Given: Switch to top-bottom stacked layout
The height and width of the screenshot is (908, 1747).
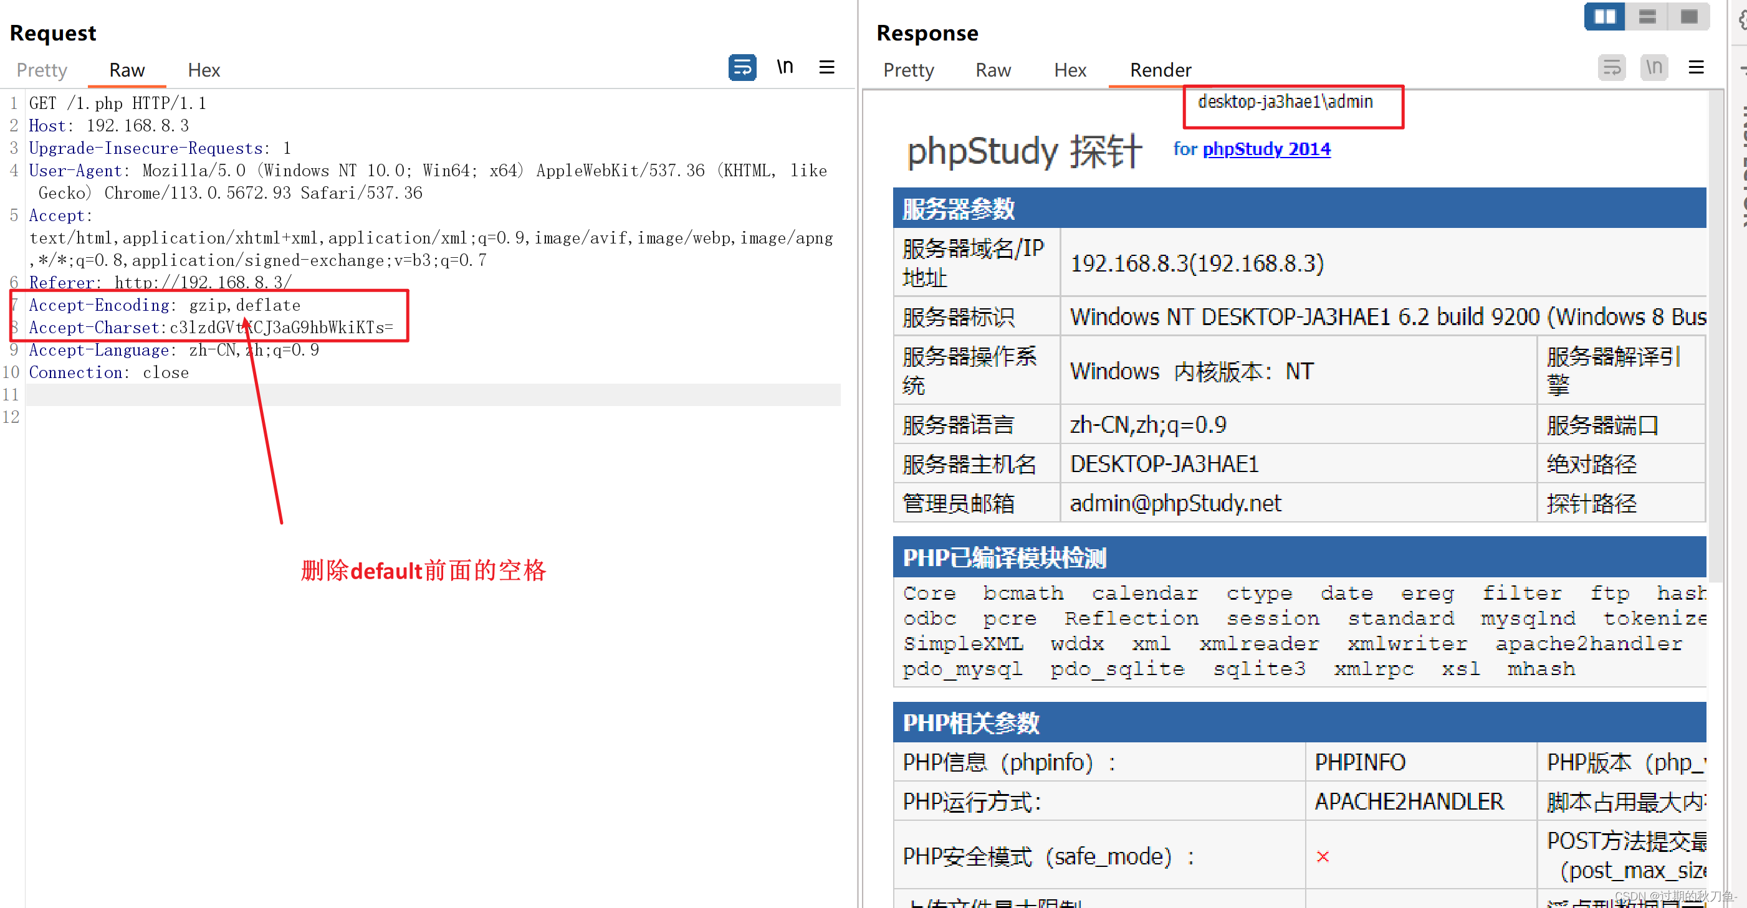Looking at the screenshot, I should tap(1647, 17).
